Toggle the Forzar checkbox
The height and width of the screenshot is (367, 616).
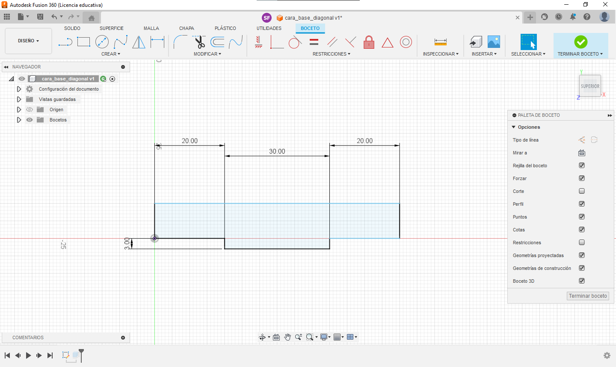(582, 178)
